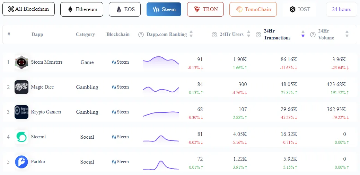Toggle the 24Hr Transactions sort arrows
The width and height of the screenshot is (360, 175).
tap(303, 34)
